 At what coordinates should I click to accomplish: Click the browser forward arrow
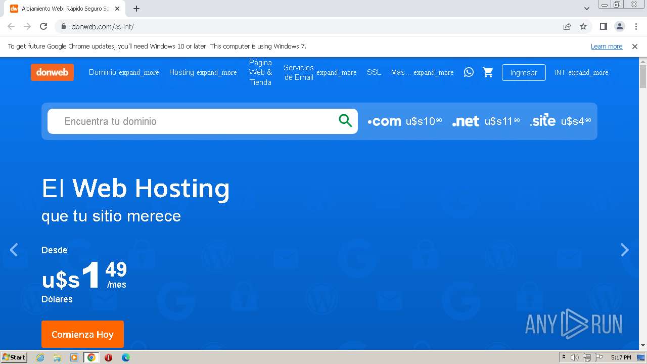point(27,26)
